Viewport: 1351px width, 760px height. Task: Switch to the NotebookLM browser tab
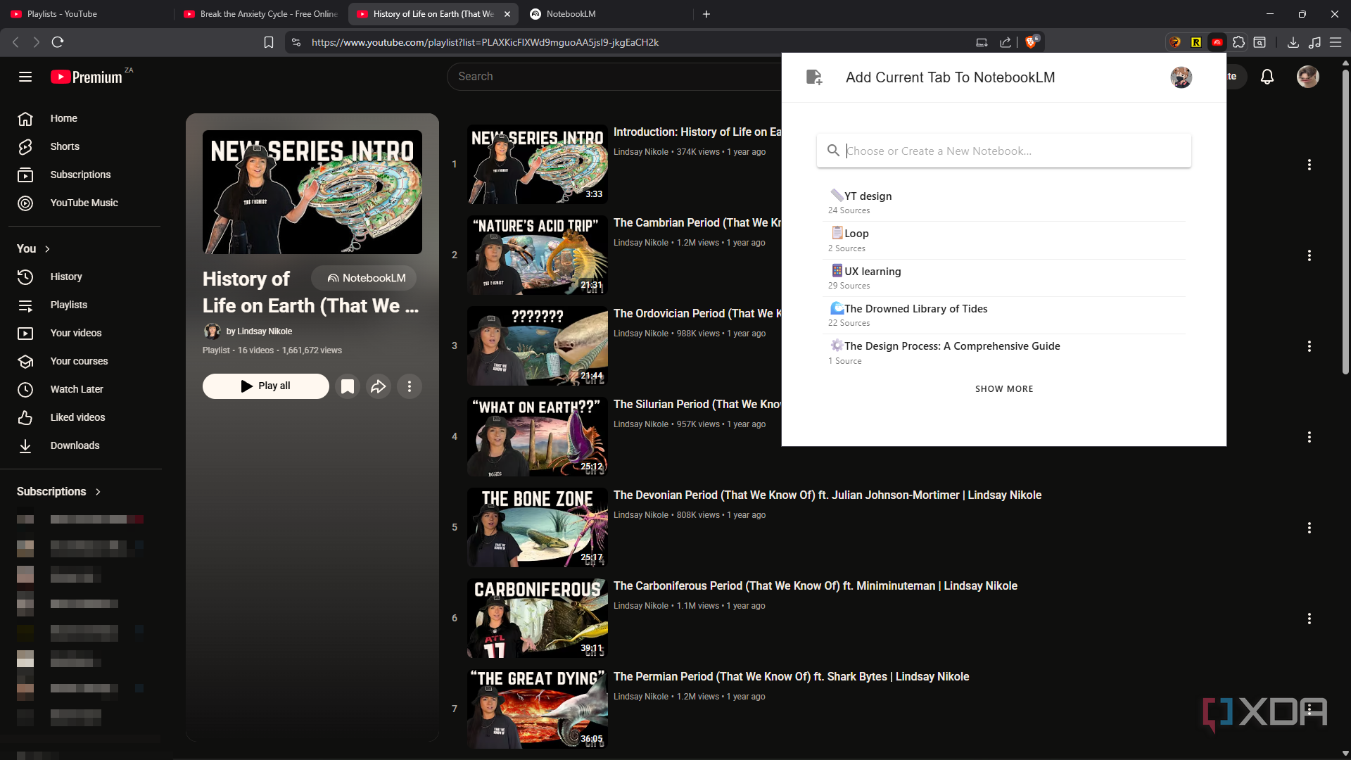607,14
